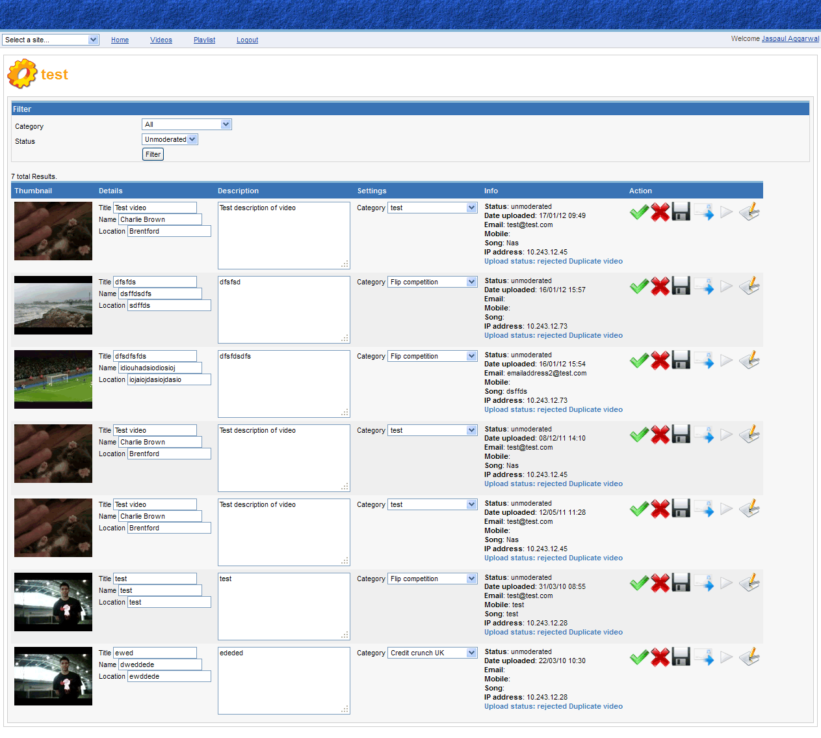Save changes for video uploaded 22/03/10 10:30
The width and height of the screenshot is (821, 738).
pyautogui.click(x=681, y=657)
